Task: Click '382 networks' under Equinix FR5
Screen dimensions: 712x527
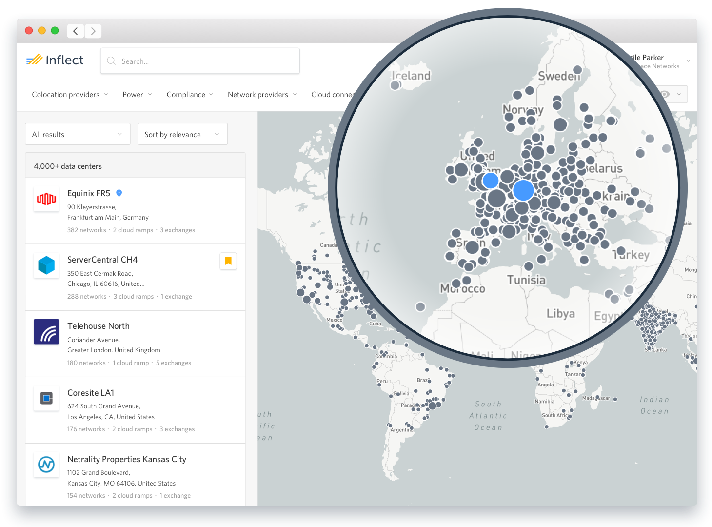Action: pos(87,230)
